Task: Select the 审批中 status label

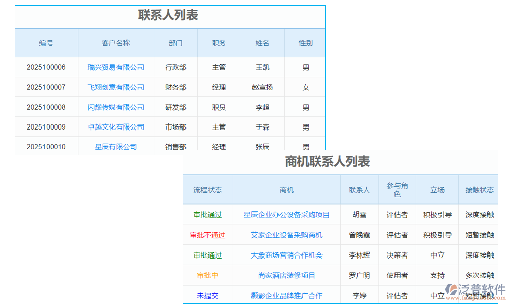Action: coord(208,275)
